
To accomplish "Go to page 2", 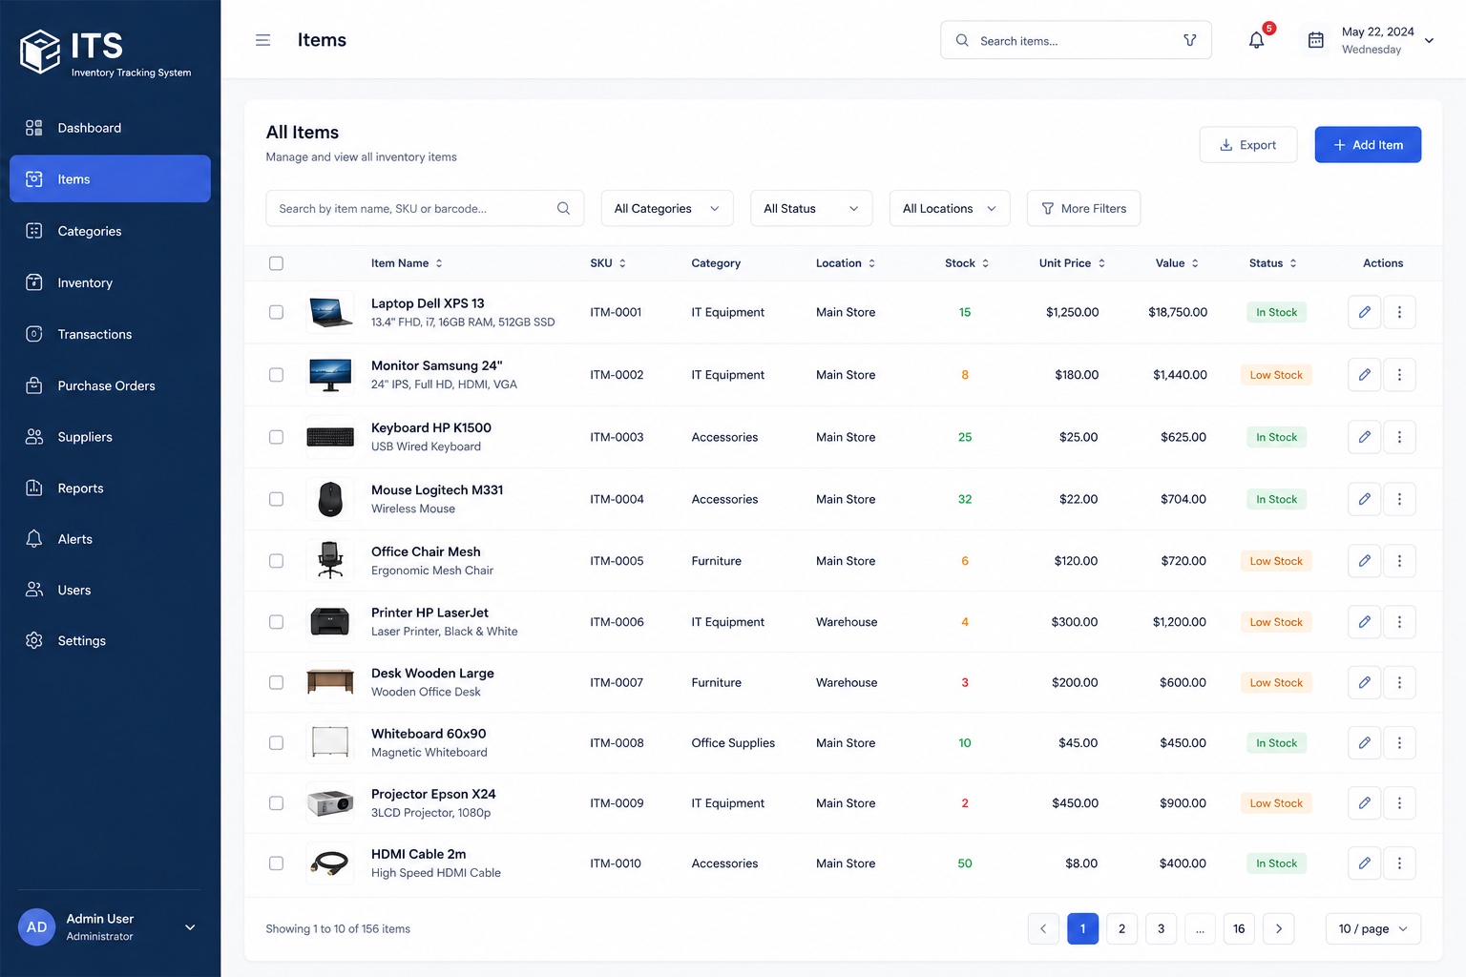I will [x=1121, y=928].
